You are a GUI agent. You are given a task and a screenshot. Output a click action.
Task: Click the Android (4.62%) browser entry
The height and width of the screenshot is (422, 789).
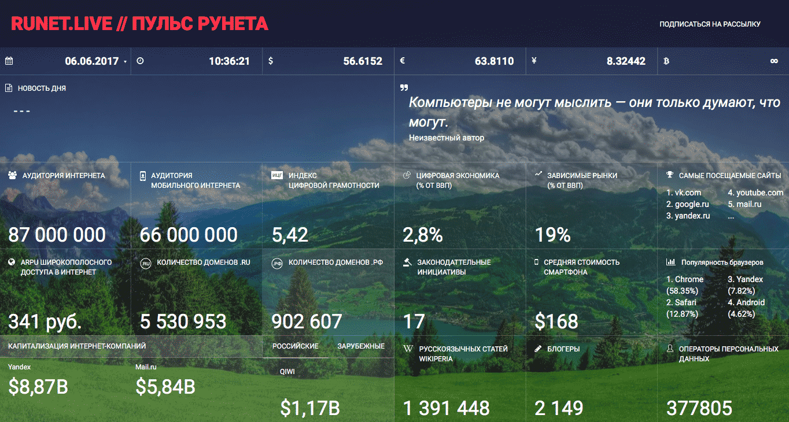[746, 308]
